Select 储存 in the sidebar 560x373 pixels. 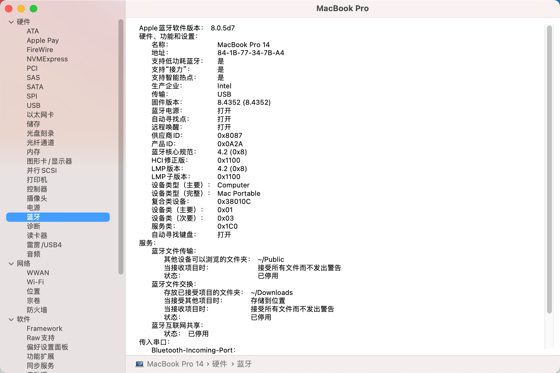click(x=33, y=124)
